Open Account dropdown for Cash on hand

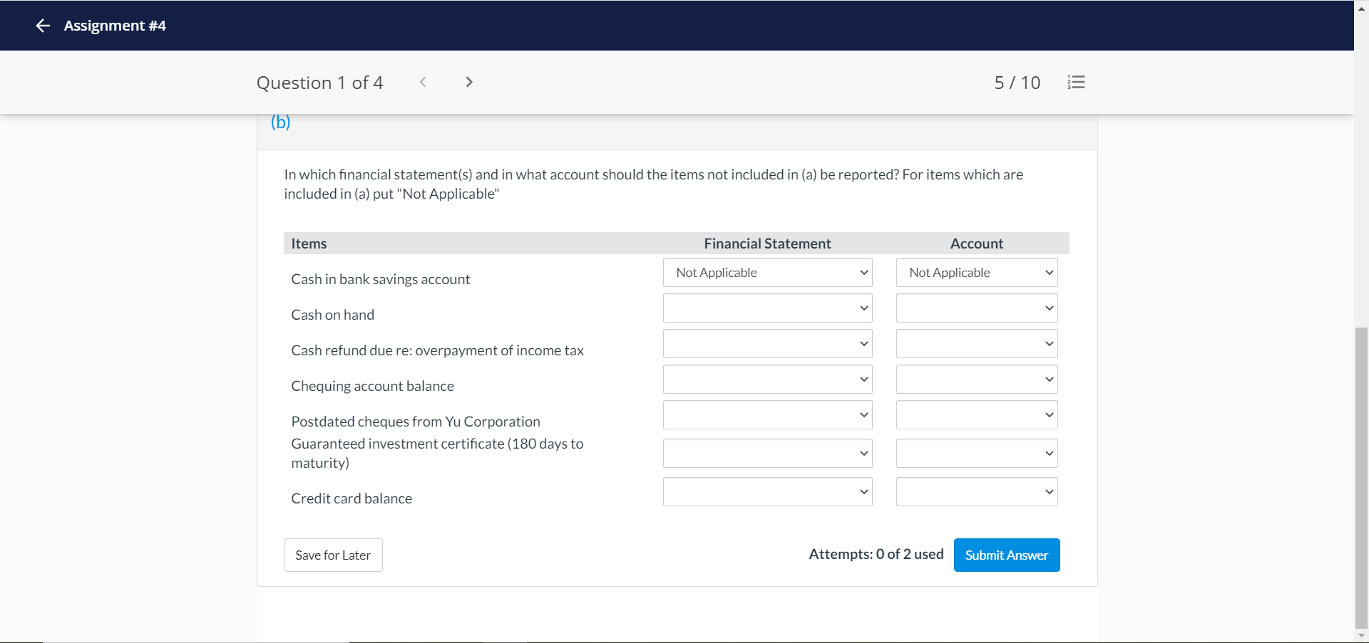977,308
